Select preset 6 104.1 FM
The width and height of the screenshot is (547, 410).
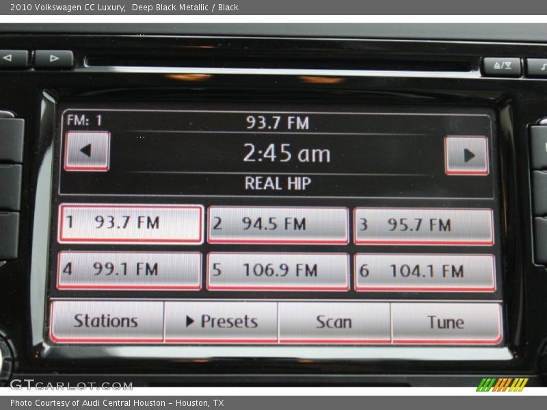tap(425, 272)
